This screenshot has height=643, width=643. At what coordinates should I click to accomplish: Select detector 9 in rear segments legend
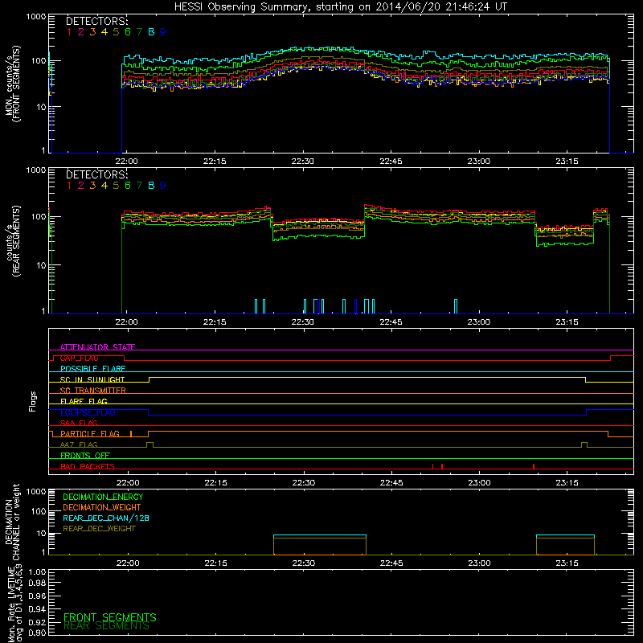point(163,186)
